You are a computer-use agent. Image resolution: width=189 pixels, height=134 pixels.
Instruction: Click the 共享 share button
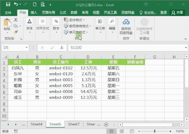click(177, 13)
